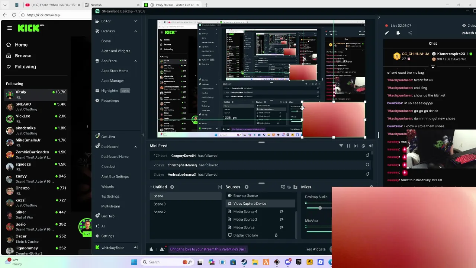Open the Kick hamburger menu

10,28
